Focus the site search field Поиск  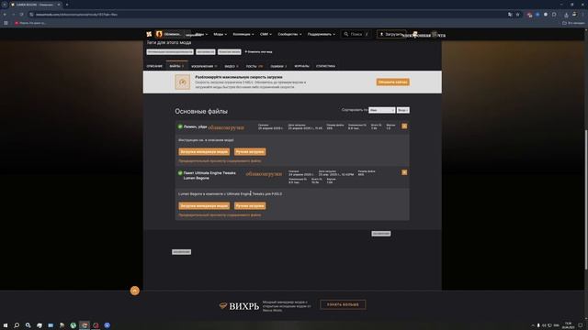[356, 34]
